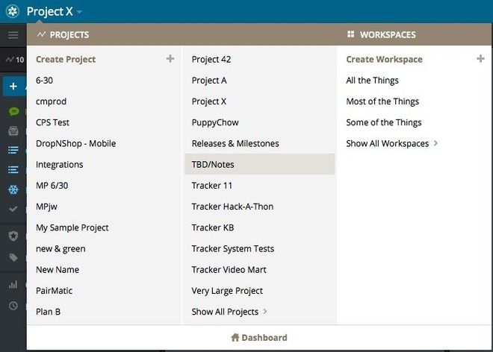Click the tag labels icon in sidebar
The height and width of the screenshot is (352, 493).
(13, 258)
